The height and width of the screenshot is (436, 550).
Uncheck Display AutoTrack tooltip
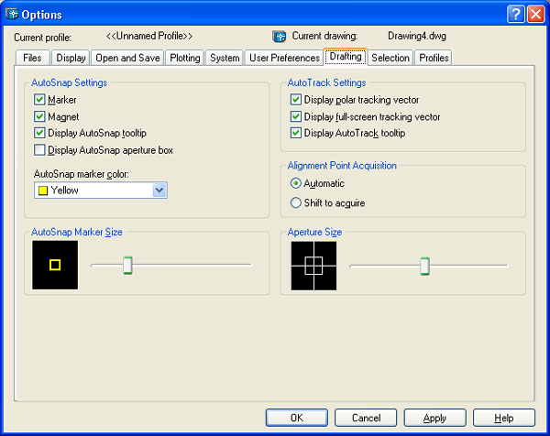[296, 133]
